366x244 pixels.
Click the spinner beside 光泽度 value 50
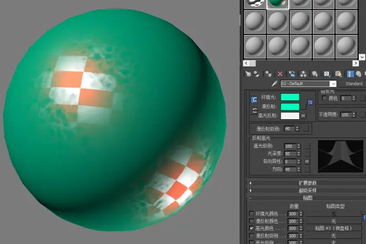point(298,154)
